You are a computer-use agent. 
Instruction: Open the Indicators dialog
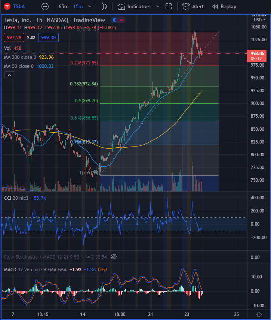(135, 6)
